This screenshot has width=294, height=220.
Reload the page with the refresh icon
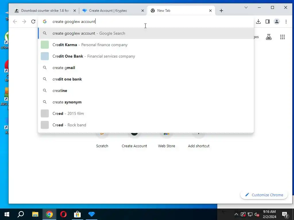[33, 21]
